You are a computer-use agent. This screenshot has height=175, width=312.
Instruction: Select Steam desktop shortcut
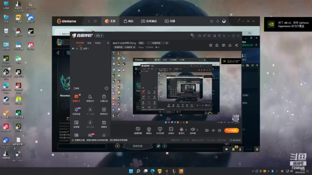pyautogui.click(x=6, y=100)
